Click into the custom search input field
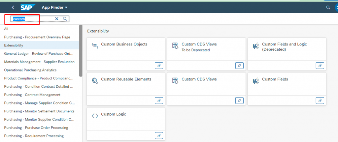 point(32,19)
